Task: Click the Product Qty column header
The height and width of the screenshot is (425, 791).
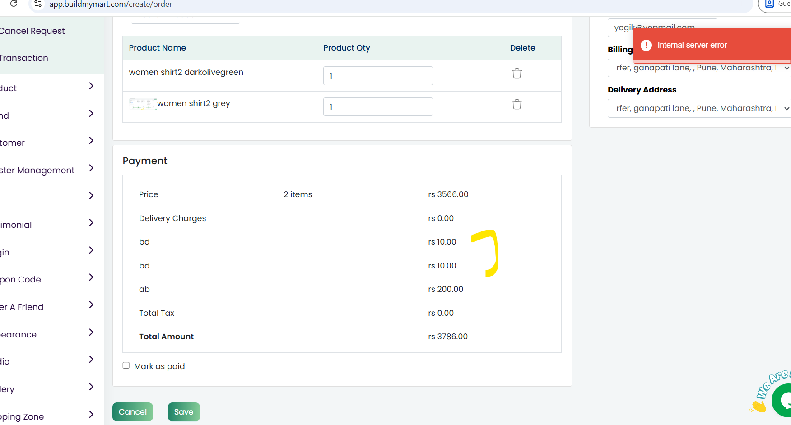Action: tap(347, 48)
